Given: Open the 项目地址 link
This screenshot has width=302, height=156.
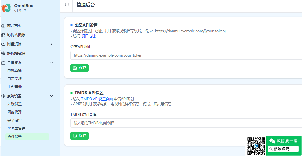Looking at the screenshot, I should (88, 36).
